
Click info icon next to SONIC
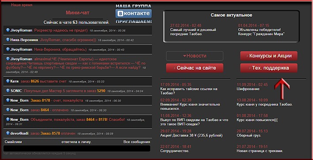click(8, 90)
